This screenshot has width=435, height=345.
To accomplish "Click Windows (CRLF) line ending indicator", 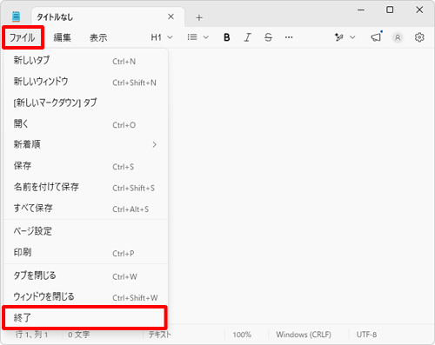I will pyautogui.click(x=304, y=335).
